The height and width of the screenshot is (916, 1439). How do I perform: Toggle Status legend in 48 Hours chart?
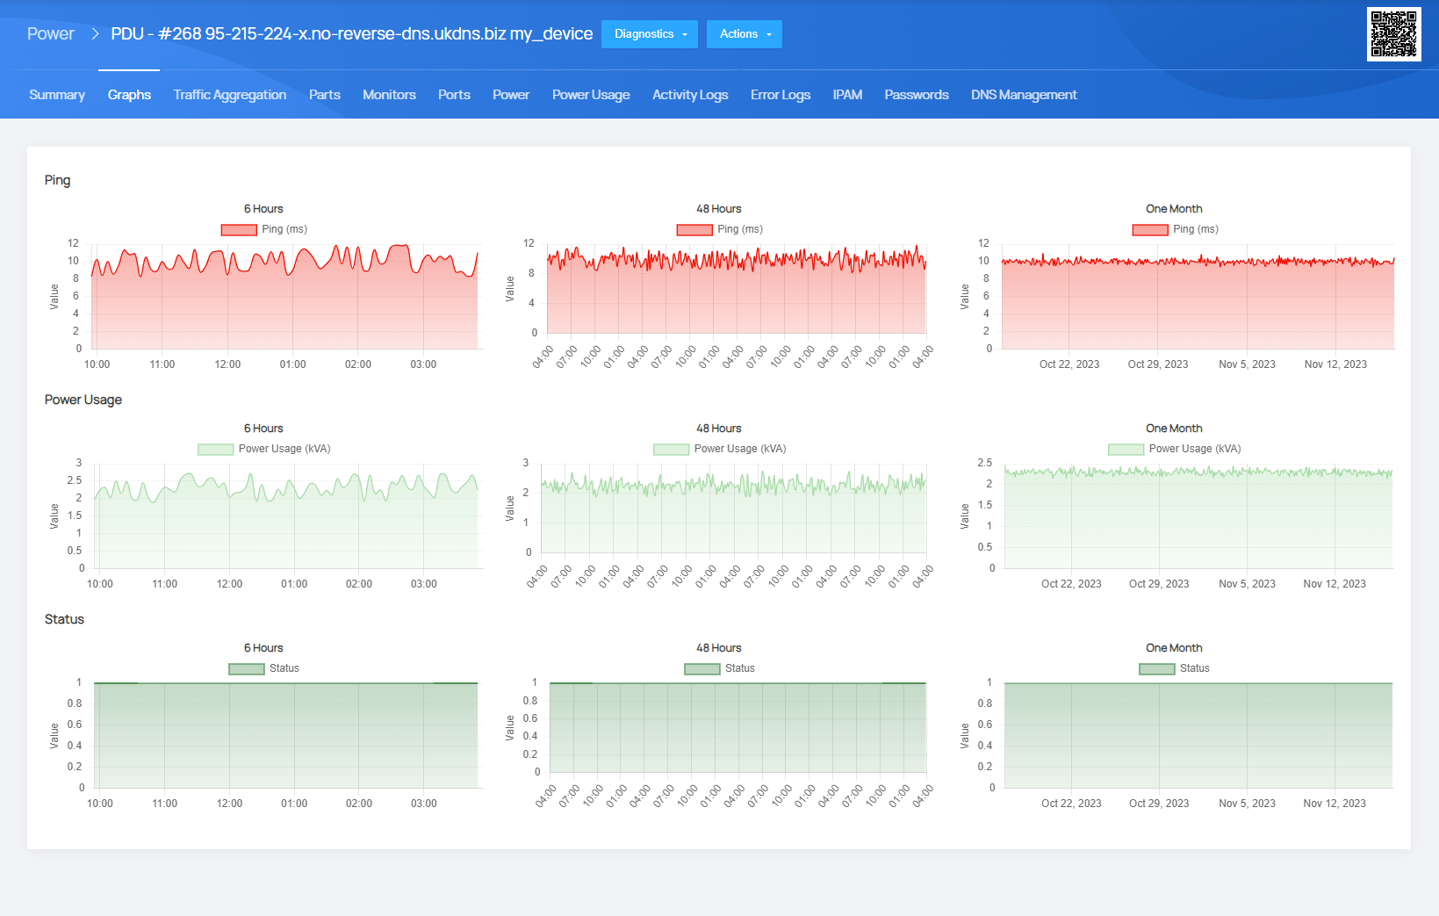click(720, 668)
